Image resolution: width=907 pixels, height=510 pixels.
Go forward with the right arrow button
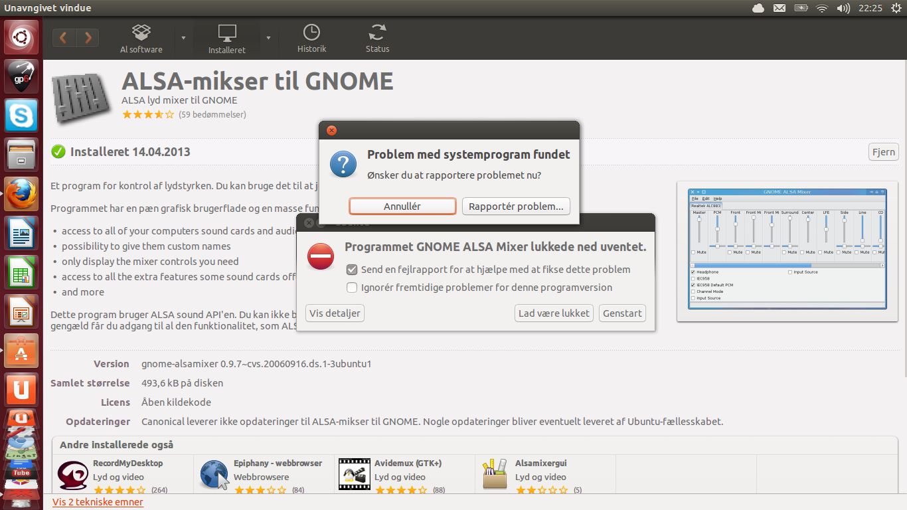(88, 38)
